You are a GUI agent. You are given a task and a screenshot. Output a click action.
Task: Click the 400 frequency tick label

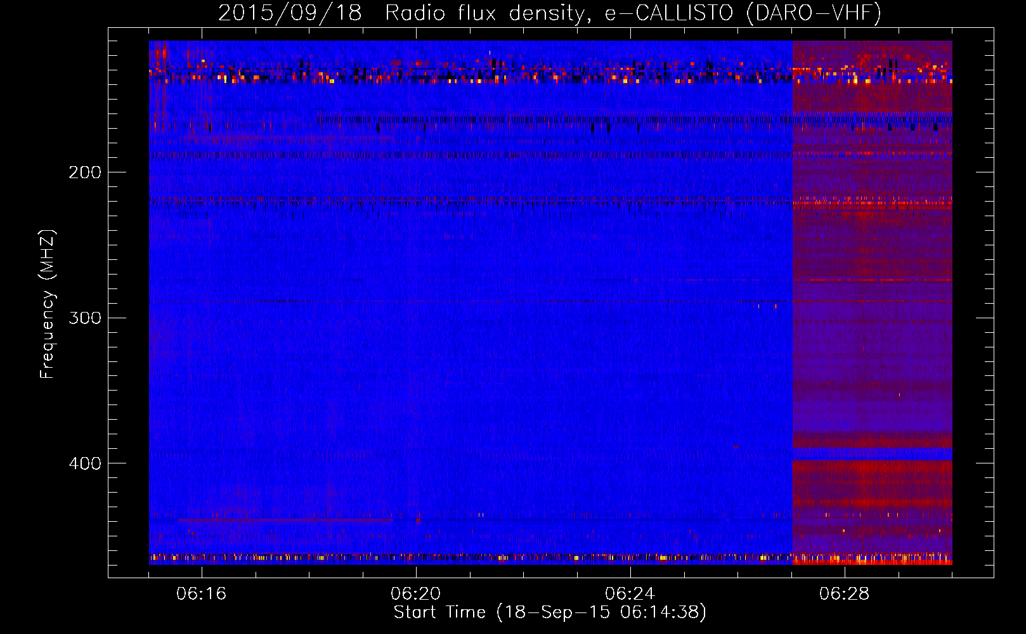point(85,463)
